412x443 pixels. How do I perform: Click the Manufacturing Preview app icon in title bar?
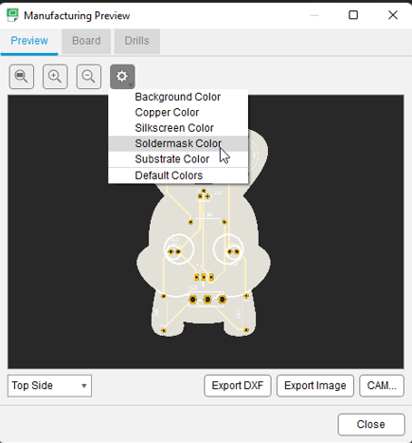point(12,15)
